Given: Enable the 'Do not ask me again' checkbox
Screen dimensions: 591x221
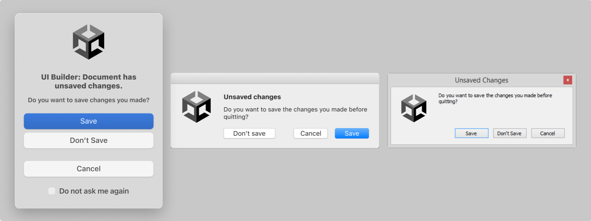Looking at the screenshot, I should point(52,191).
